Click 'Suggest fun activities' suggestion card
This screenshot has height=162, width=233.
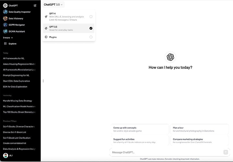pyautogui.click(x=140, y=141)
